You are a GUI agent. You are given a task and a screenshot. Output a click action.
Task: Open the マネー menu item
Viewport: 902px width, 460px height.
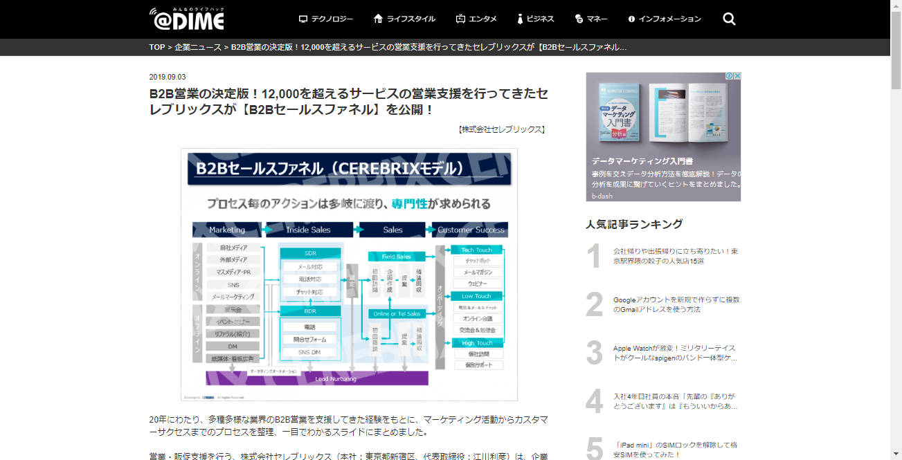click(x=591, y=19)
